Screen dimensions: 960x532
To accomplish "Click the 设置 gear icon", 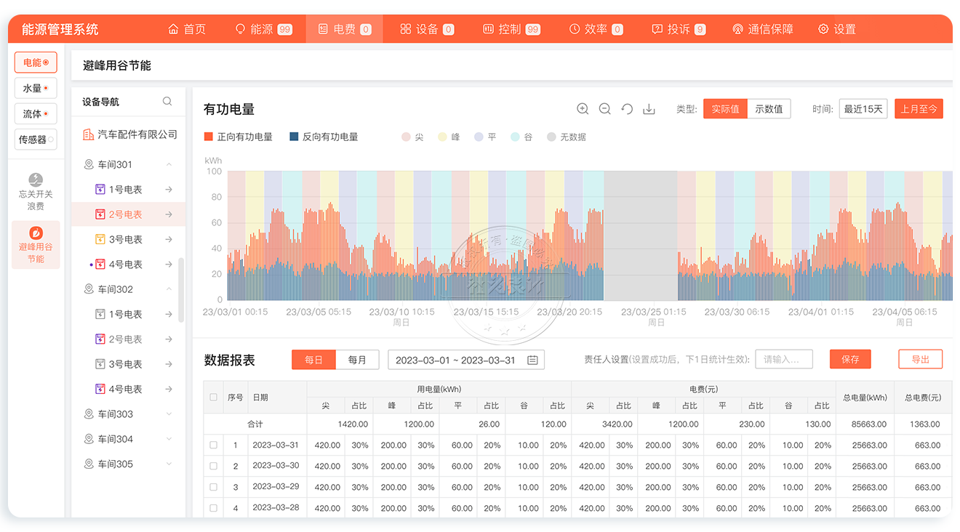I will pyautogui.click(x=823, y=29).
